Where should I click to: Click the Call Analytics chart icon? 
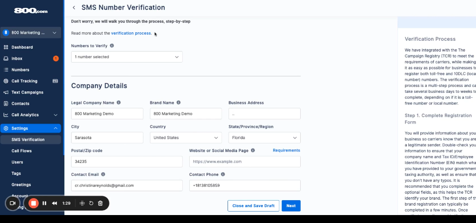click(x=6, y=115)
